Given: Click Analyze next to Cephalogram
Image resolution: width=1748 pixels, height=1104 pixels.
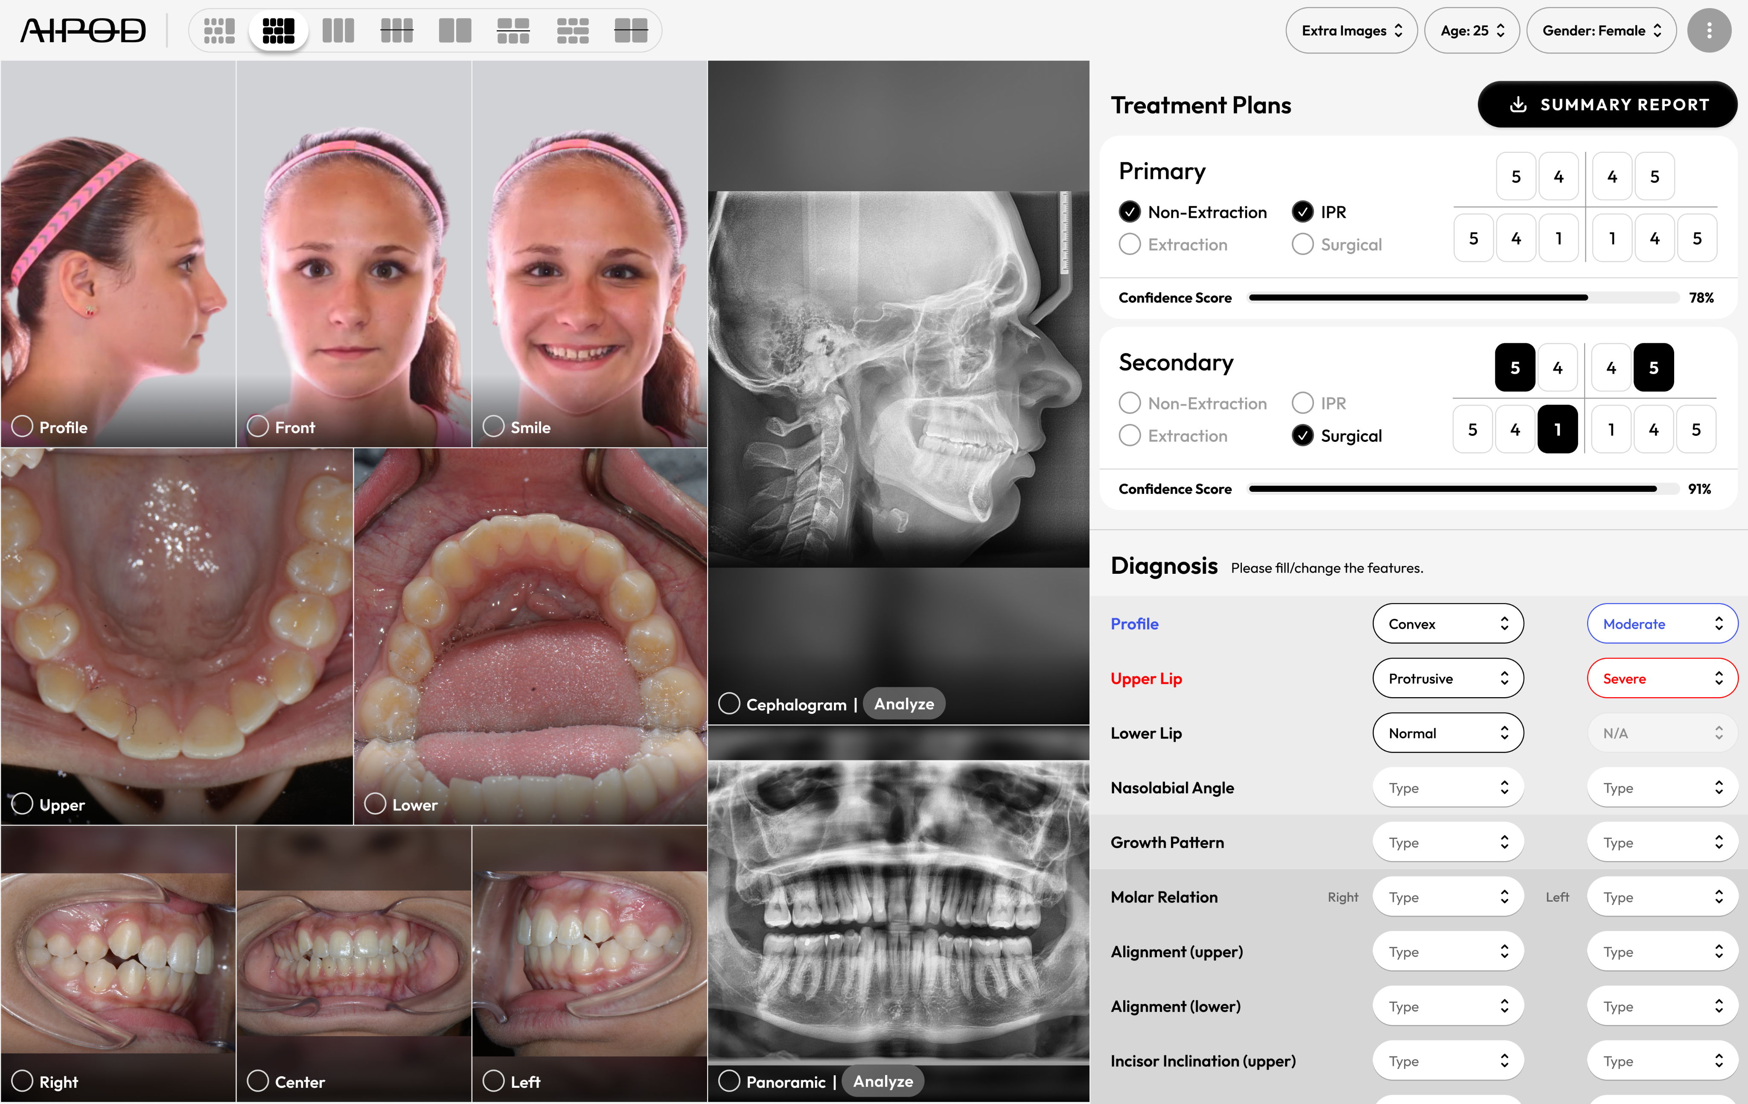Looking at the screenshot, I should pyautogui.click(x=904, y=704).
